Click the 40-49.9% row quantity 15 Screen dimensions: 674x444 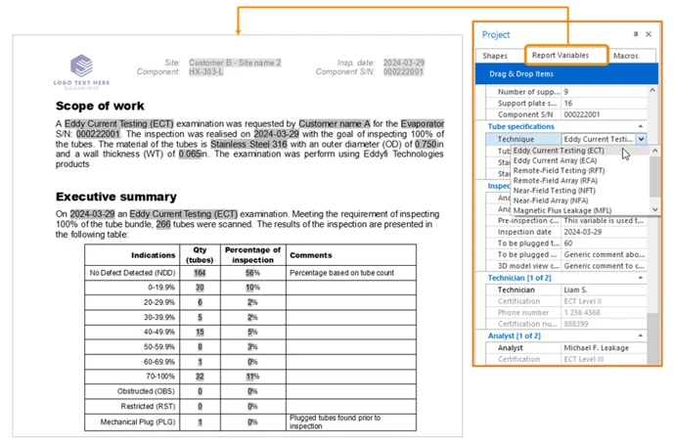coord(200,333)
